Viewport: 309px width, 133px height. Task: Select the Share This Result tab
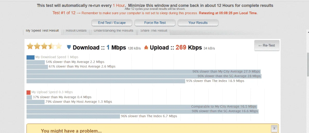click(x=154, y=31)
